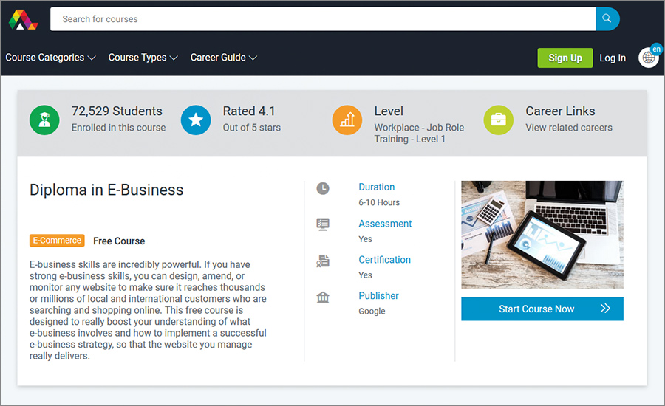Click the Level heading text
The height and width of the screenshot is (406, 665).
[389, 111]
